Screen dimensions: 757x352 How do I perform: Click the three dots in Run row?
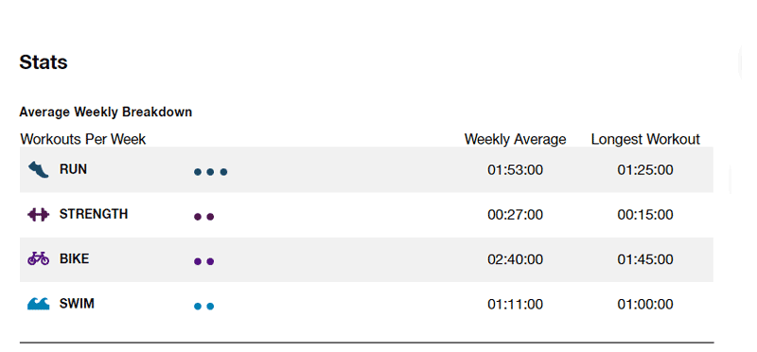[210, 172]
